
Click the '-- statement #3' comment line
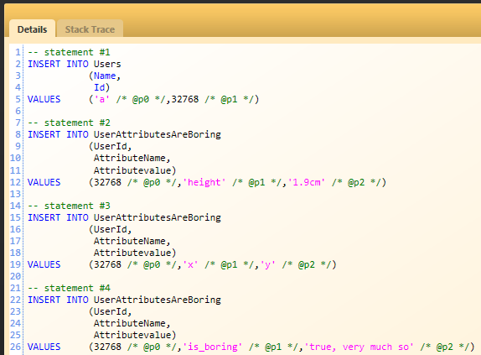[69, 206]
